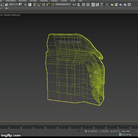This screenshot has width=138, height=138.
Task: Open the Customize menu
Action: tap(44, 1)
